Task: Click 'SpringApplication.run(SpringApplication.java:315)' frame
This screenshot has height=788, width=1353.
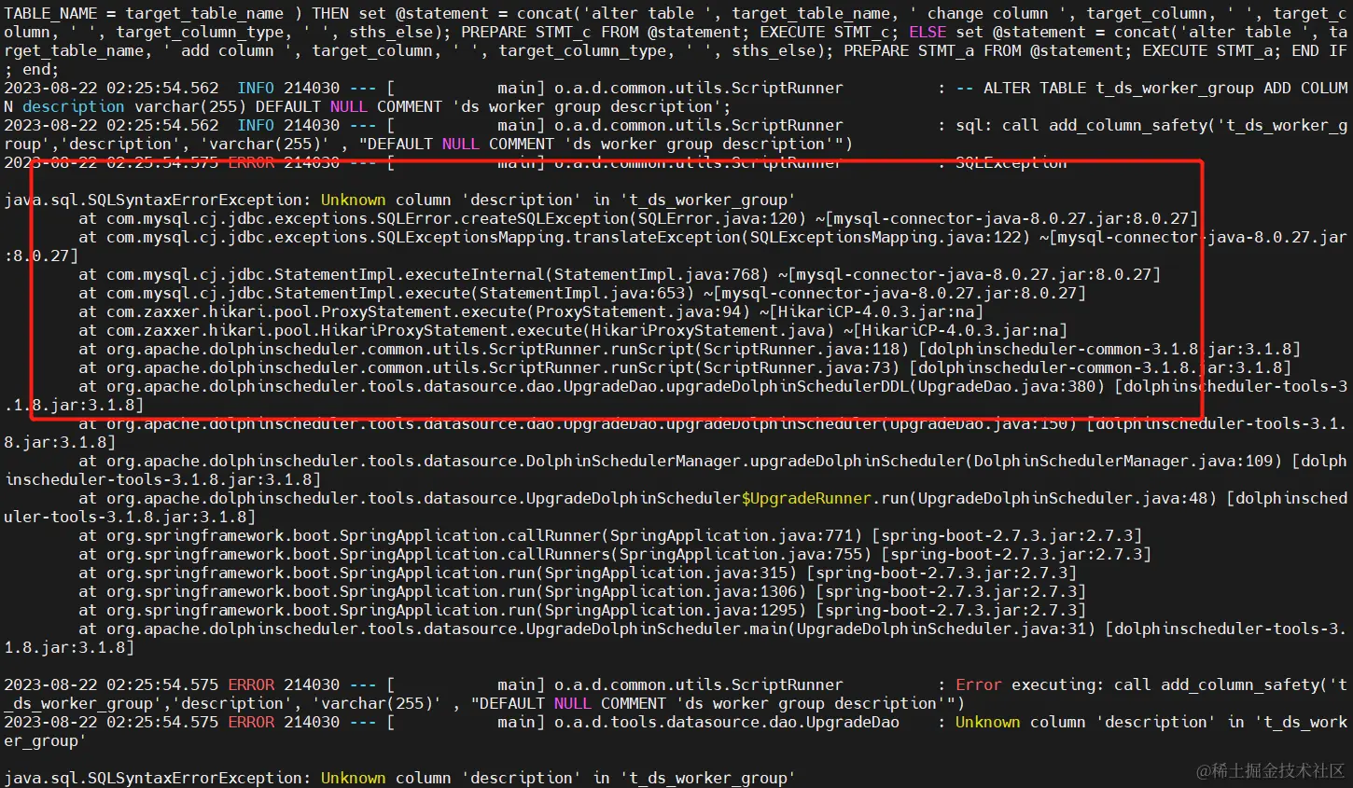Action: click(568, 573)
